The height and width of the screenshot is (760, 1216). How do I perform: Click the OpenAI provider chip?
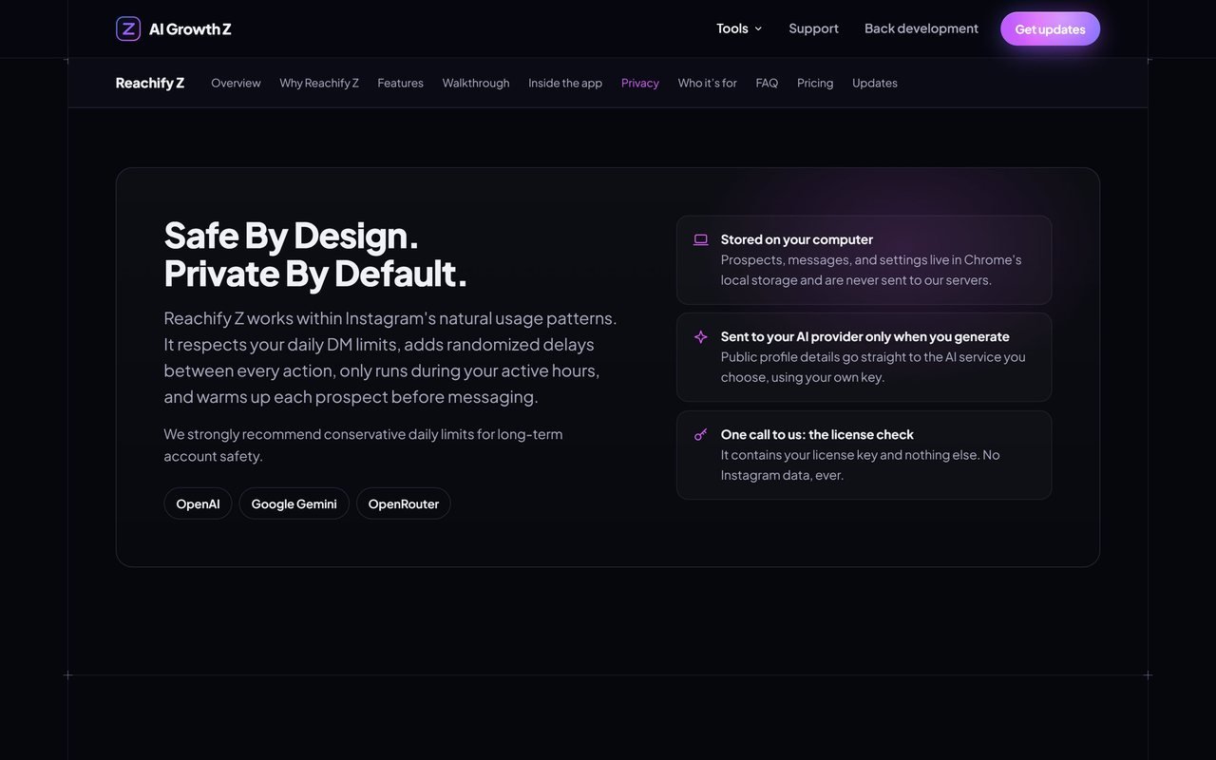[198, 503]
